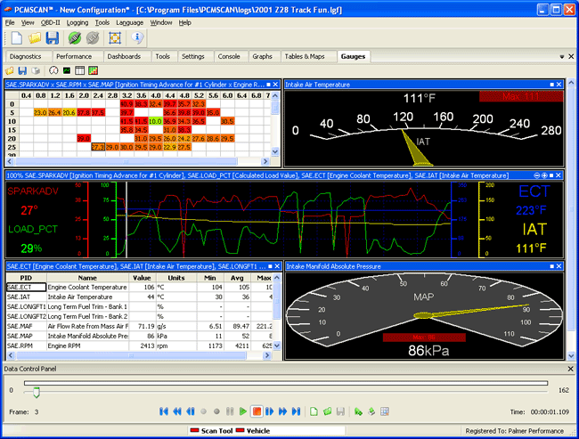Viewport: 579px width, 439px height.
Task: Click the Max column header in PID table
Action: click(264, 277)
